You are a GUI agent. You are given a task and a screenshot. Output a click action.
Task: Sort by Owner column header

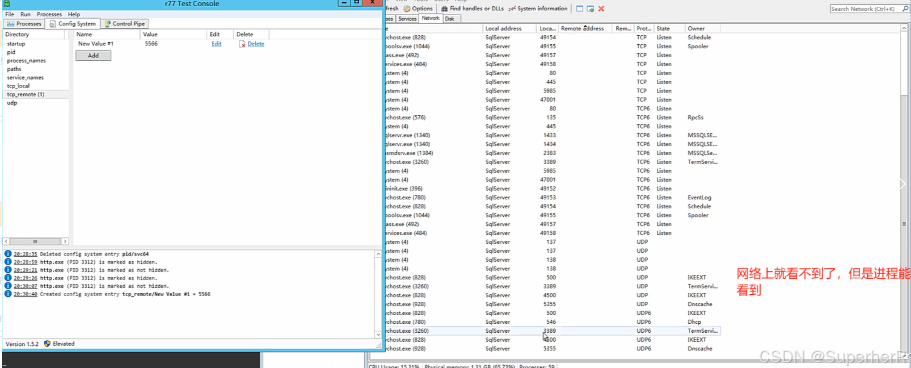pos(702,29)
